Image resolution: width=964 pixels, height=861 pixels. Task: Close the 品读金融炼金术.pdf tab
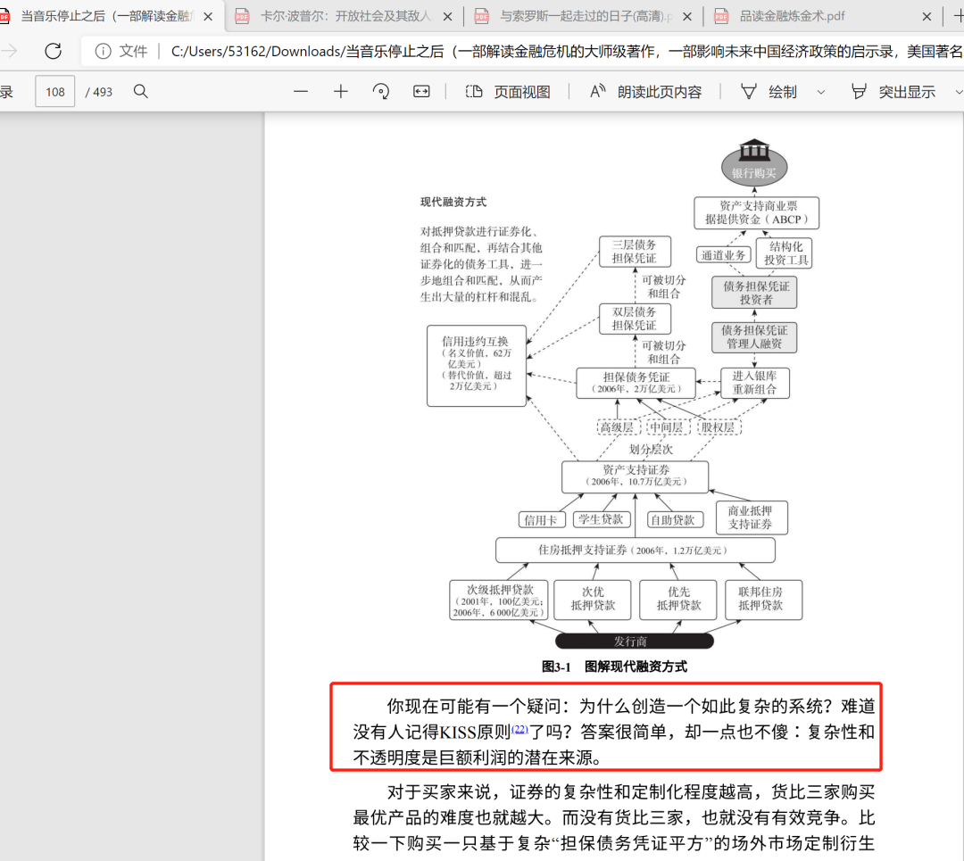(x=927, y=17)
